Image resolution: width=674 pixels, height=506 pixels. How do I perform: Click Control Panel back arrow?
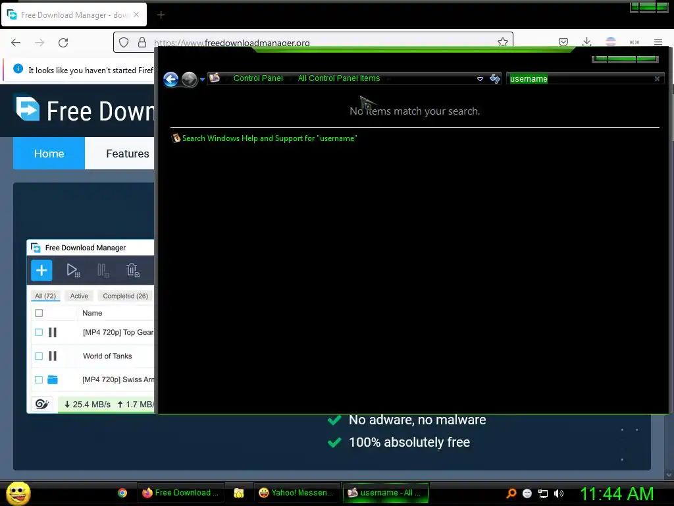[x=170, y=79]
